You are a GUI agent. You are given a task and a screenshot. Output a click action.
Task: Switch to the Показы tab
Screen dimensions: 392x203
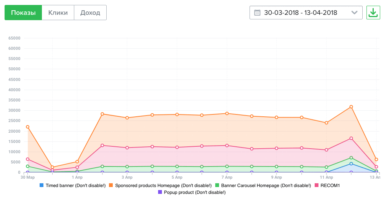(23, 13)
